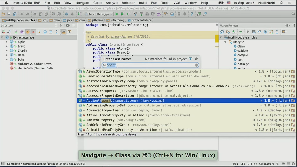
Task: Collapse the Lifecycle node in Maven Projects
Action: pos(225,42)
